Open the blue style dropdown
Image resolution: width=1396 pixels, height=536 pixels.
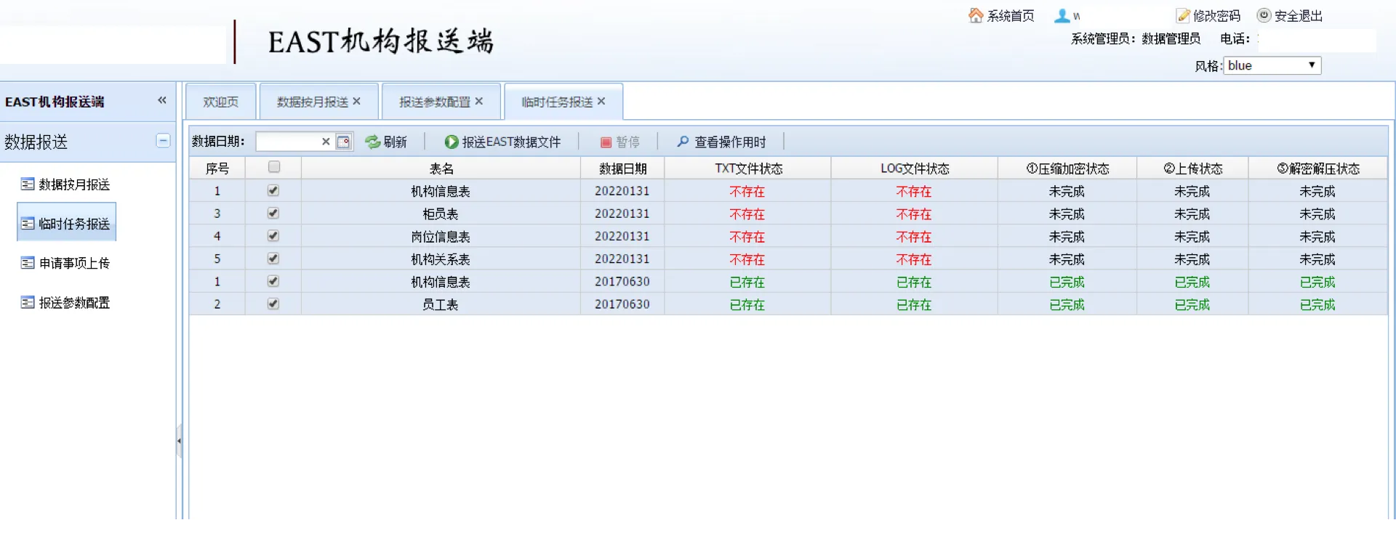(x=1272, y=65)
